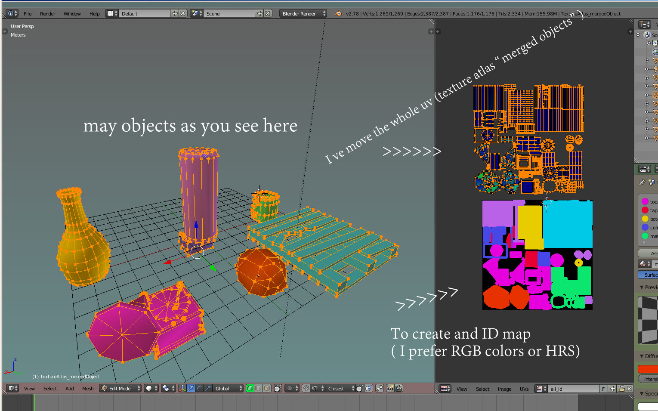The height and width of the screenshot is (411, 658).
Task: Select the rotate manipulator icon
Action: (x=199, y=388)
